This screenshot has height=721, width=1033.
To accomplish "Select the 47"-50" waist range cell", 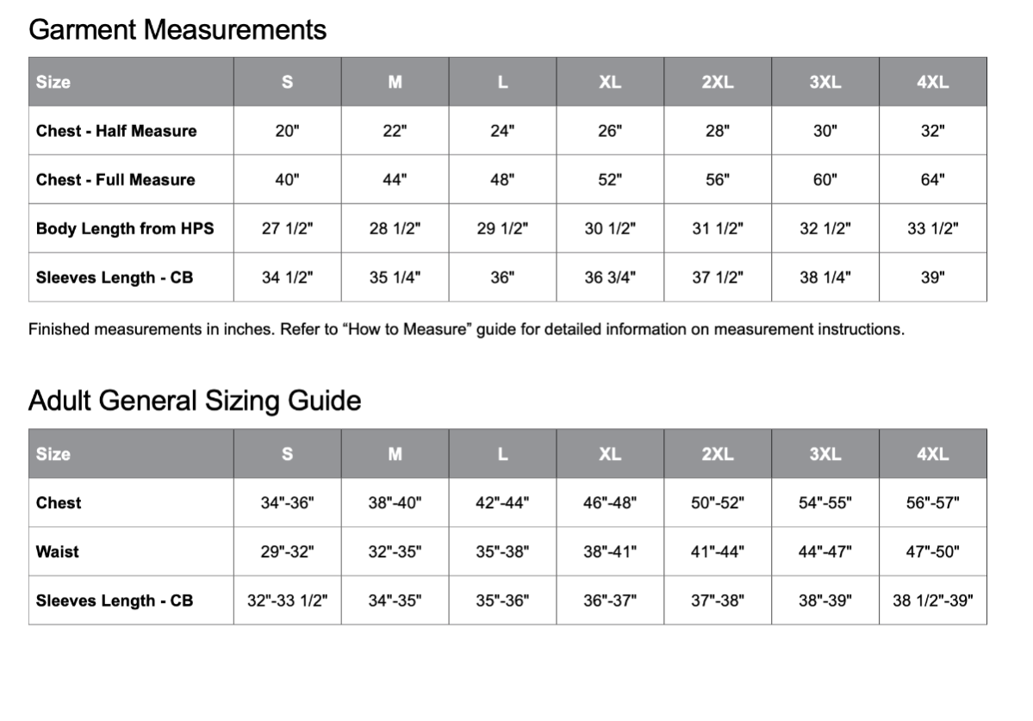I will [932, 552].
